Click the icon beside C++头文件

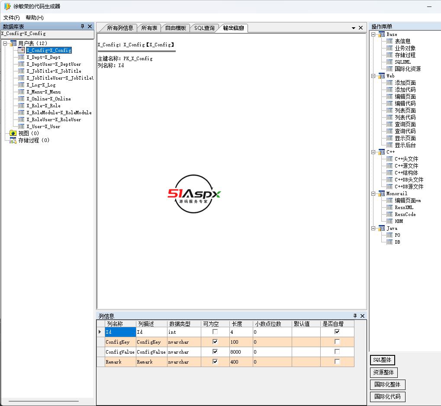389,159
